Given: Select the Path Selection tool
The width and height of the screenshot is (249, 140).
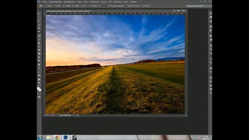Looking at the screenshot, I should tap(39, 72).
